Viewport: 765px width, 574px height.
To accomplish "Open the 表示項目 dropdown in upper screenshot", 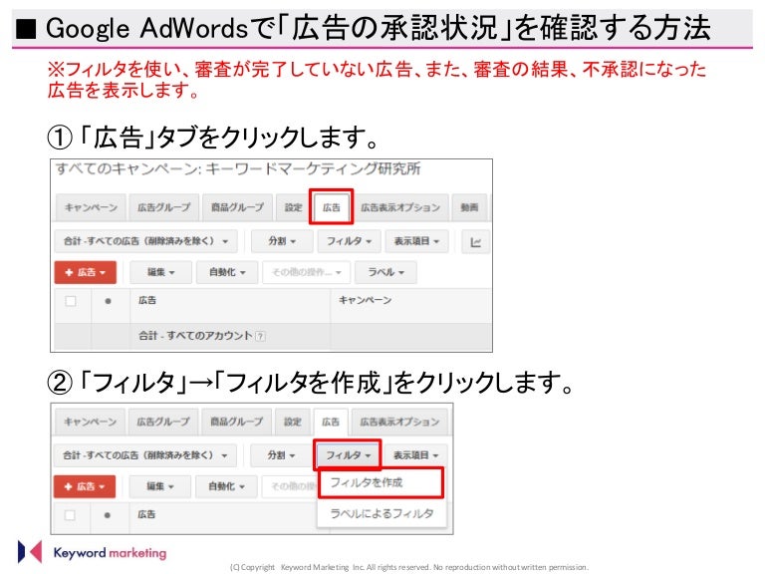I will 416,241.
